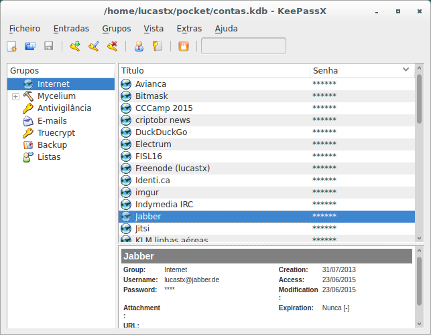The width and height of the screenshot is (431, 335).
Task: Click the E-mails envelope icon
Action: 28,120
